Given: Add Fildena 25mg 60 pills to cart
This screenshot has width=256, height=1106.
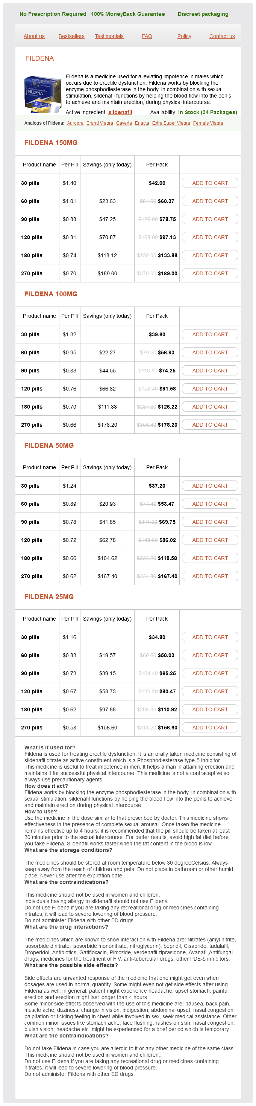Looking at the screenshot, I should tap(210, 655).
